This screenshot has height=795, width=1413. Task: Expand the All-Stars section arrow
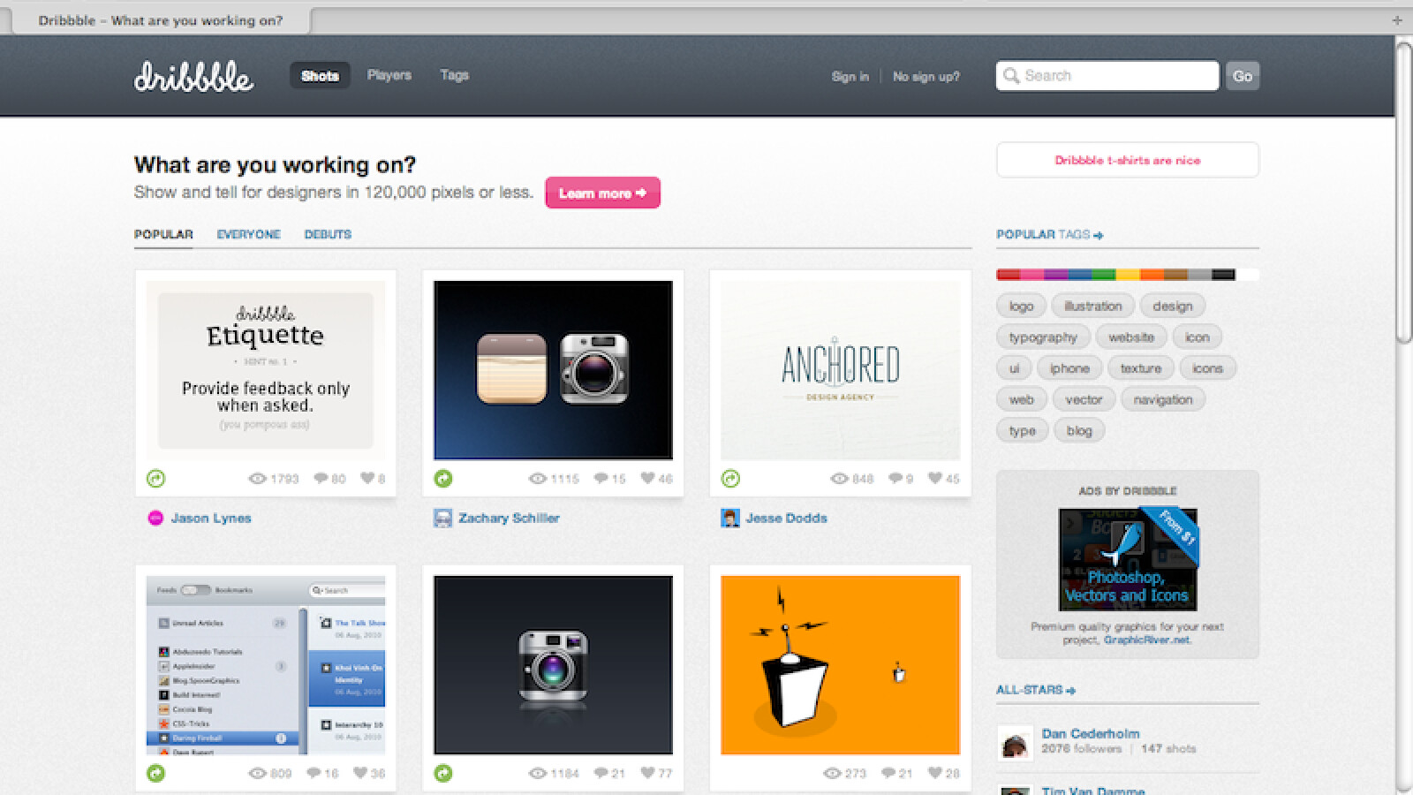pyautogui.click(x=1070, y=691)
